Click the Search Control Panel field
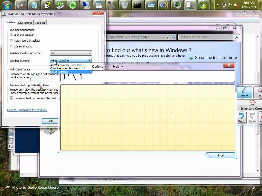Image resolution: width=262 pixels, height=196 pixels. 207,37
